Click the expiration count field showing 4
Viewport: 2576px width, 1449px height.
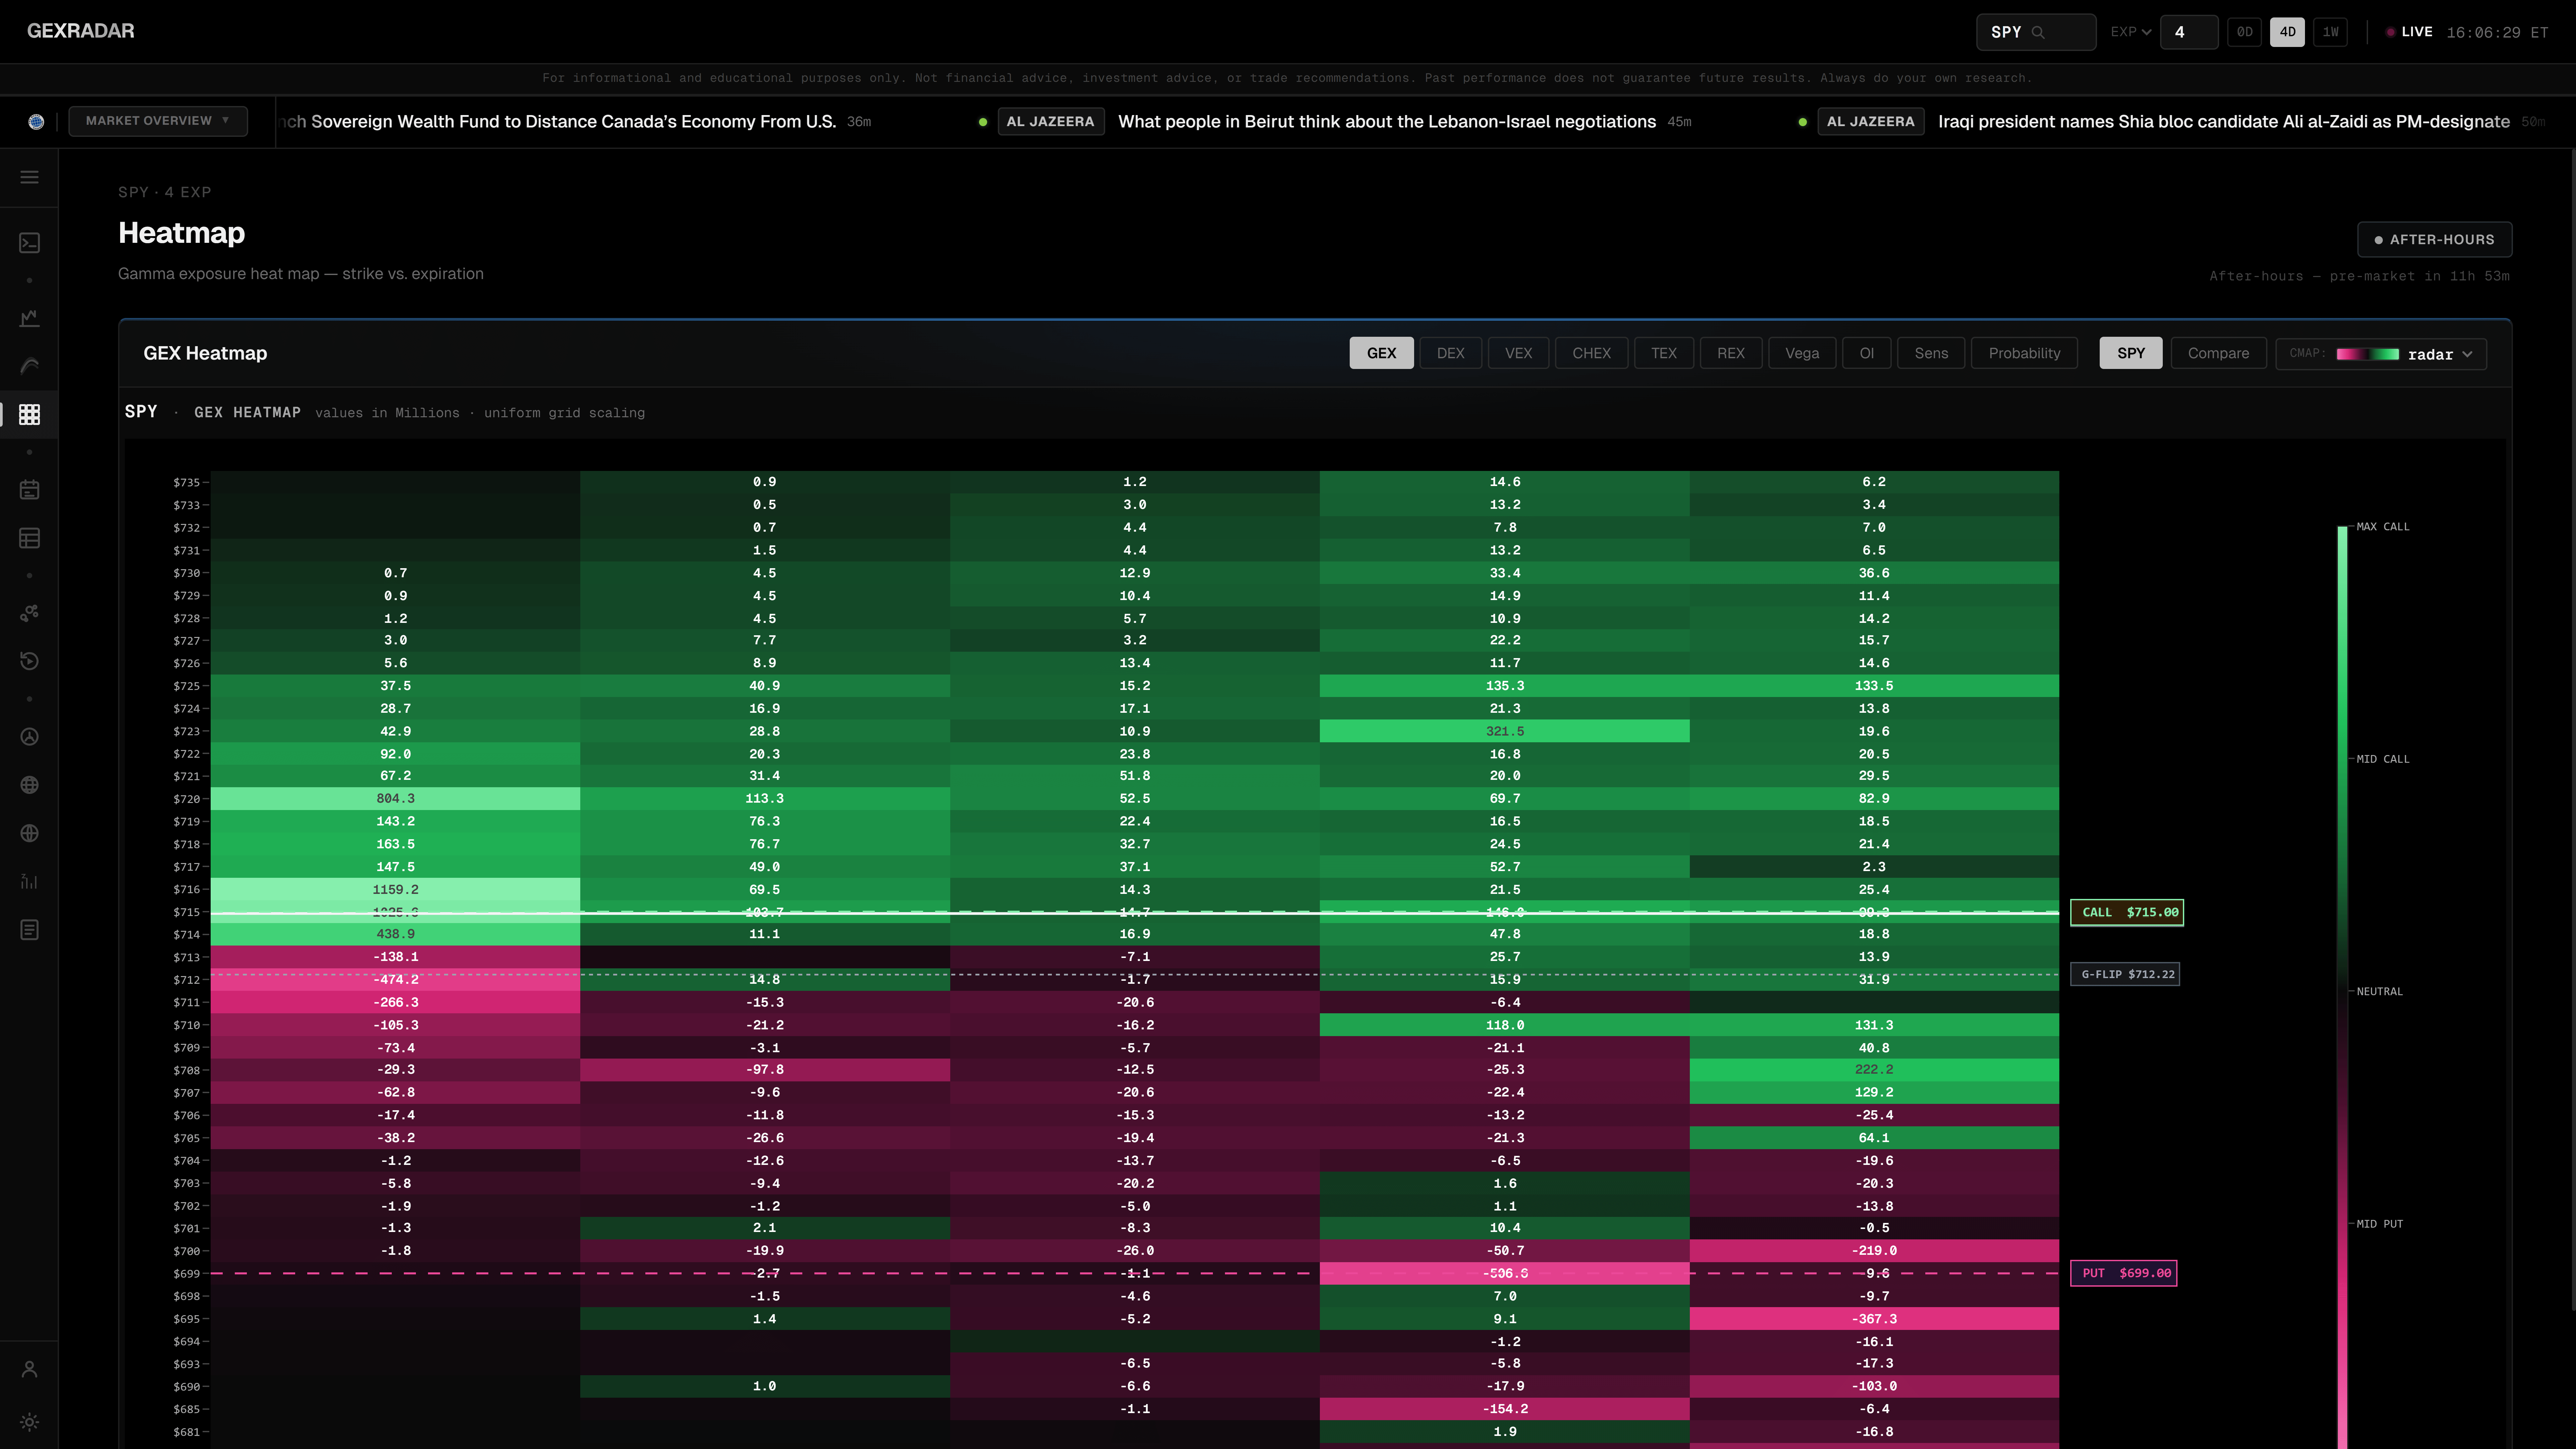[2189, 32]
